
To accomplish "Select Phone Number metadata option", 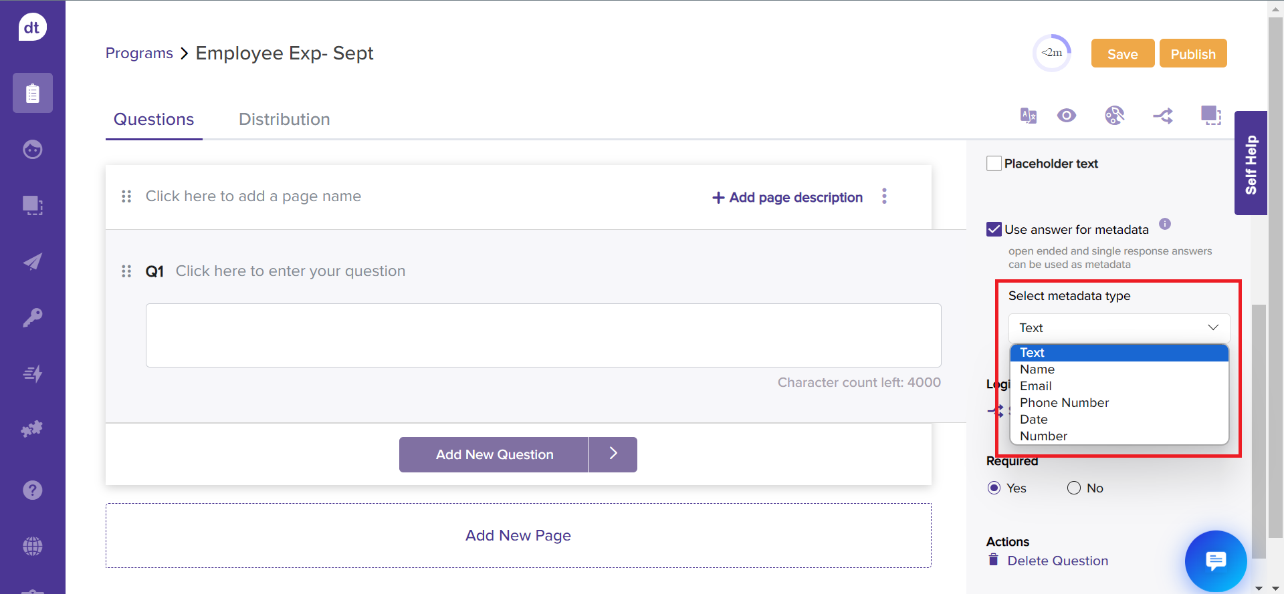I will pos(1064,403).
